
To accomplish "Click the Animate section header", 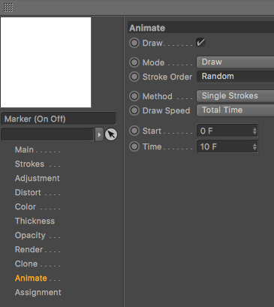I will pyautogui.click(x=200, y=28).
